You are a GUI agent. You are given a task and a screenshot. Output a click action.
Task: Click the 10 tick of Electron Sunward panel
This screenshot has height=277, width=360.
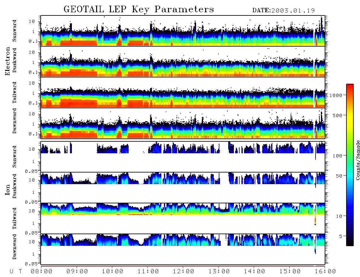coord(32,21)
